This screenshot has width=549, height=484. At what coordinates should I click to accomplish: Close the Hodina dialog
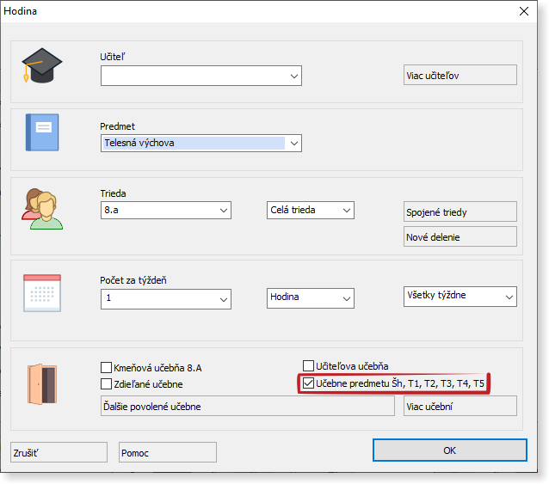[524, 11]
